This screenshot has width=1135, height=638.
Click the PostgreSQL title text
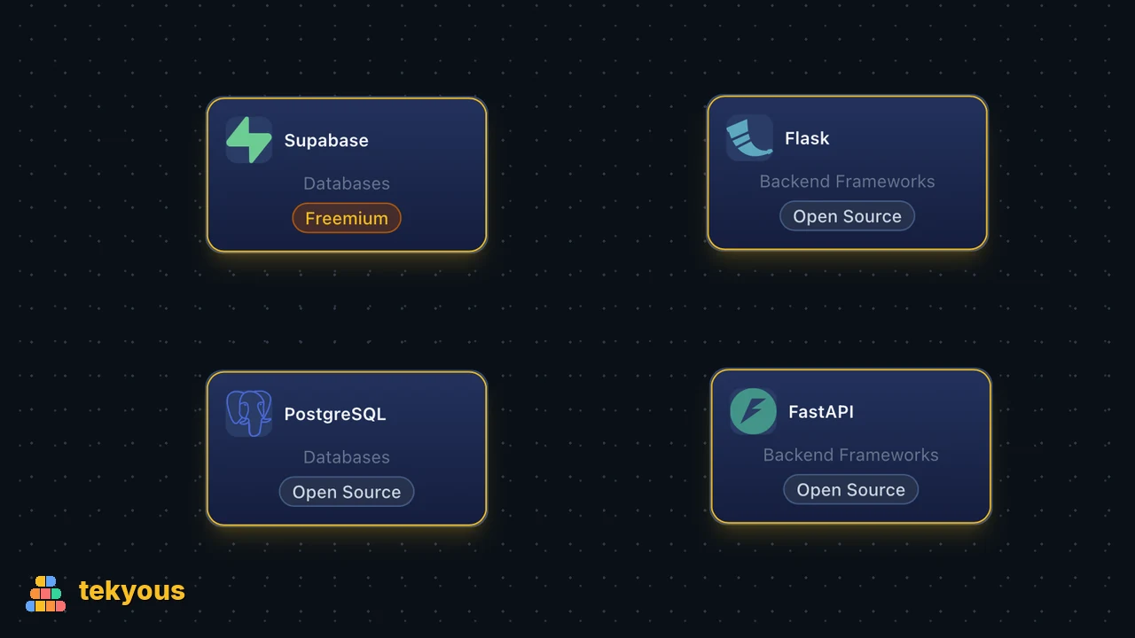click(335, 414)
